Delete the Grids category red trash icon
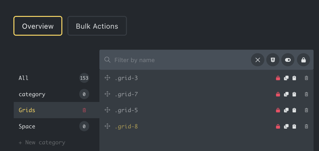Image resolution: width=319 pixels, height=151 pixels. [84, 110]
